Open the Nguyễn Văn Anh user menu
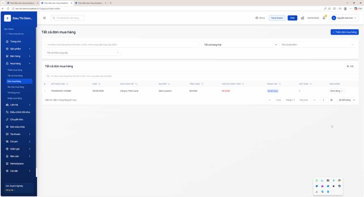The image size is (364, 197). (344, 18)
